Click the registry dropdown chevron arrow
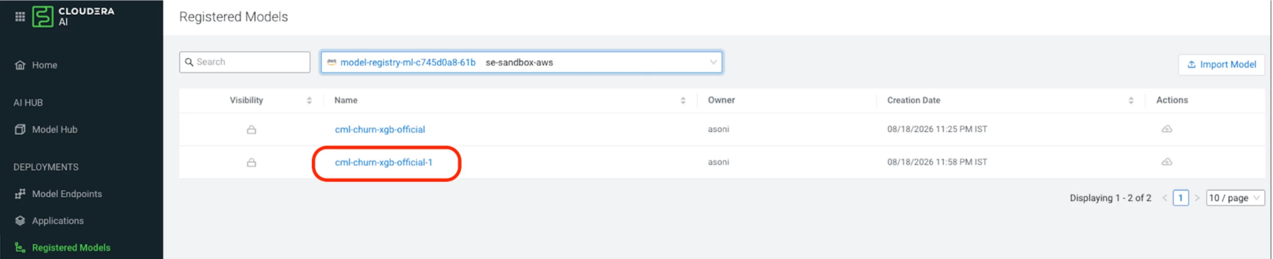Viewport: 1273px width, 259px height. (x=713, y=63)
